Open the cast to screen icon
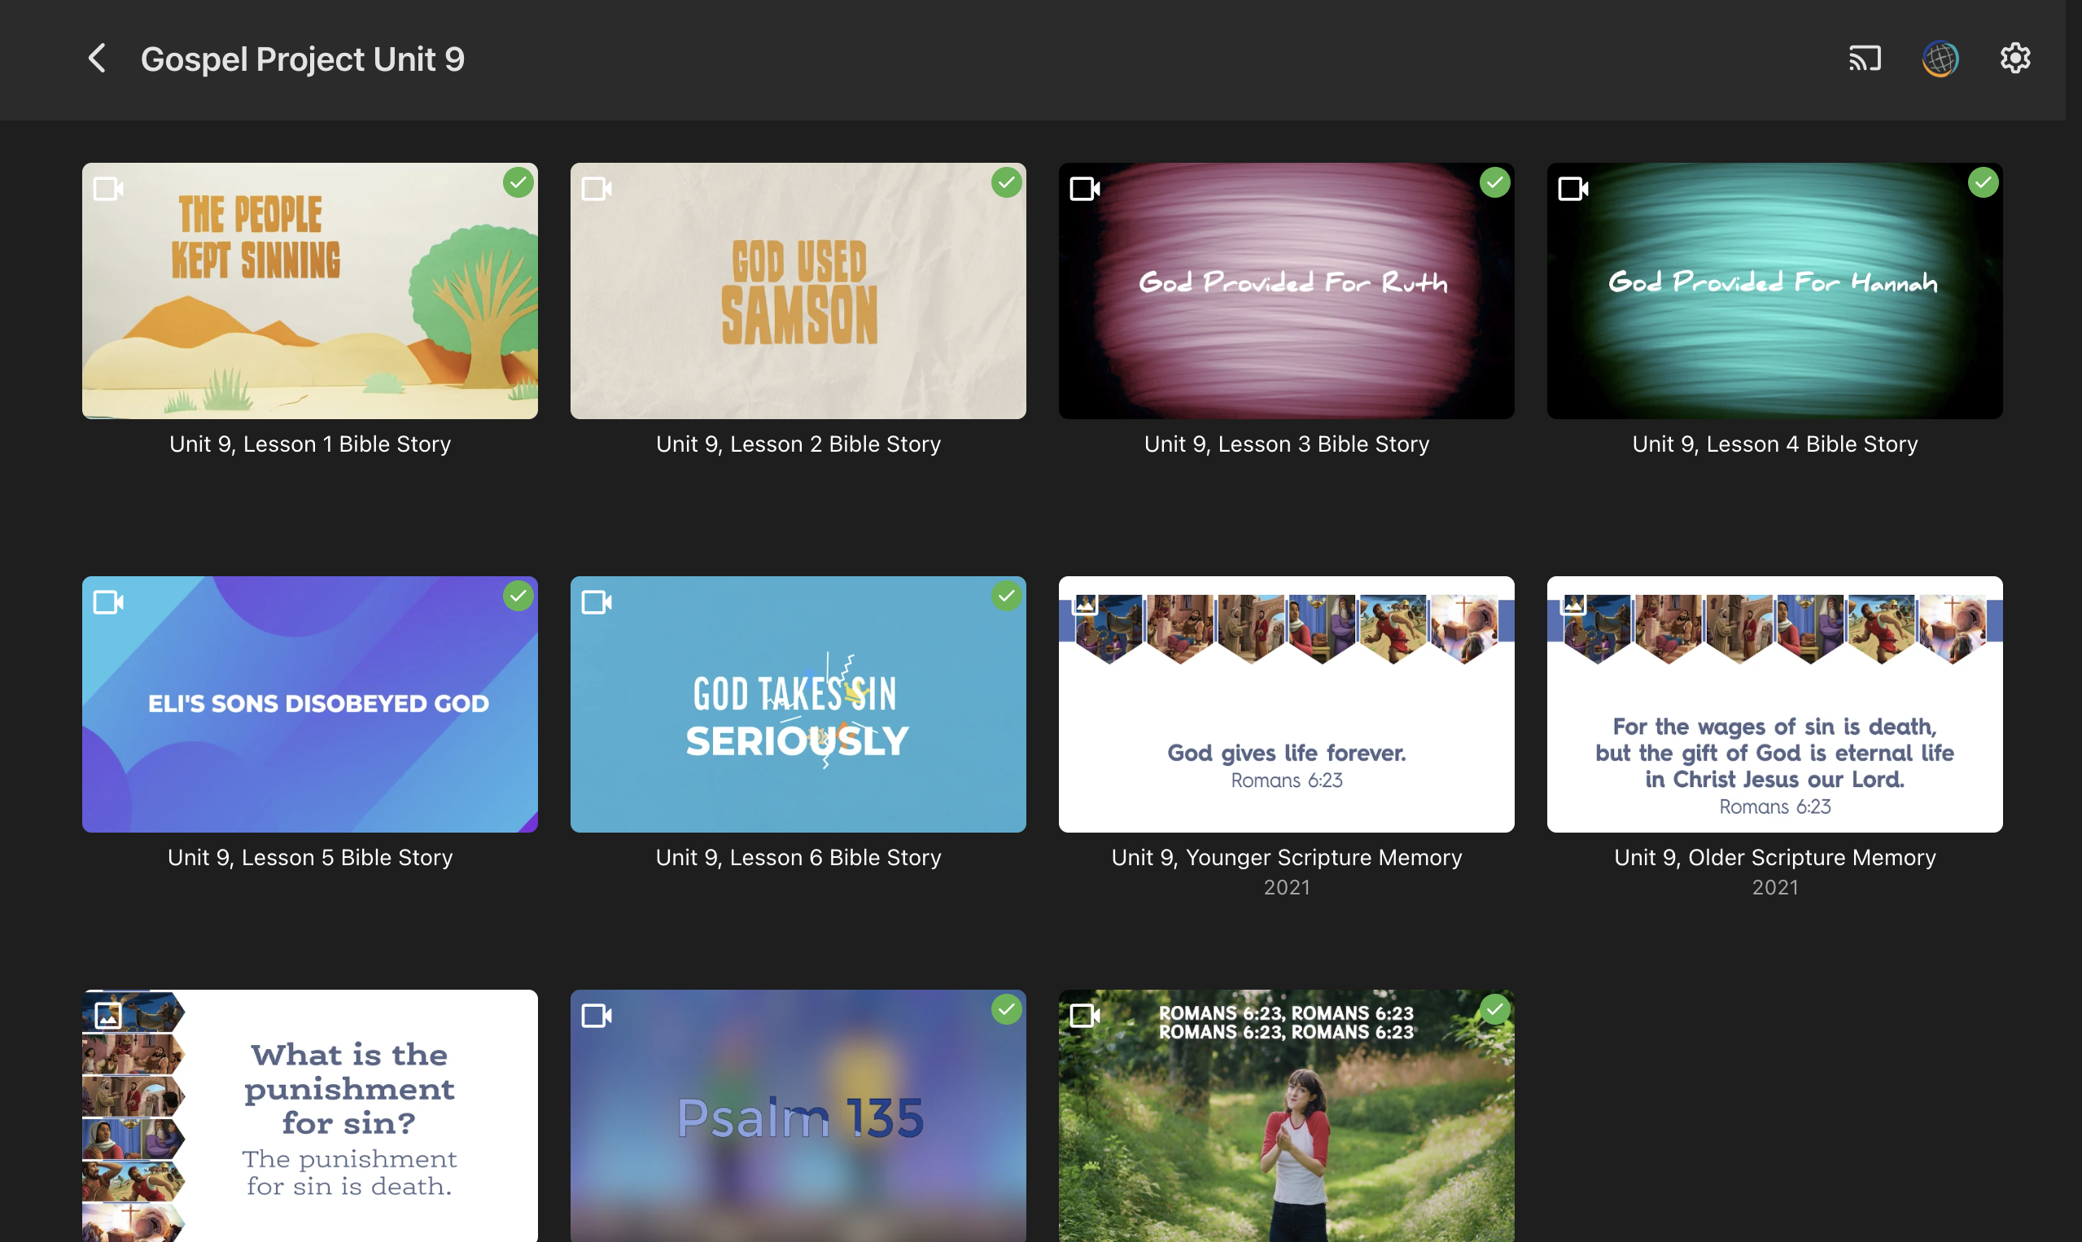Image resolution: width=2082 pixels, height=1242 pixels. 1865,59
